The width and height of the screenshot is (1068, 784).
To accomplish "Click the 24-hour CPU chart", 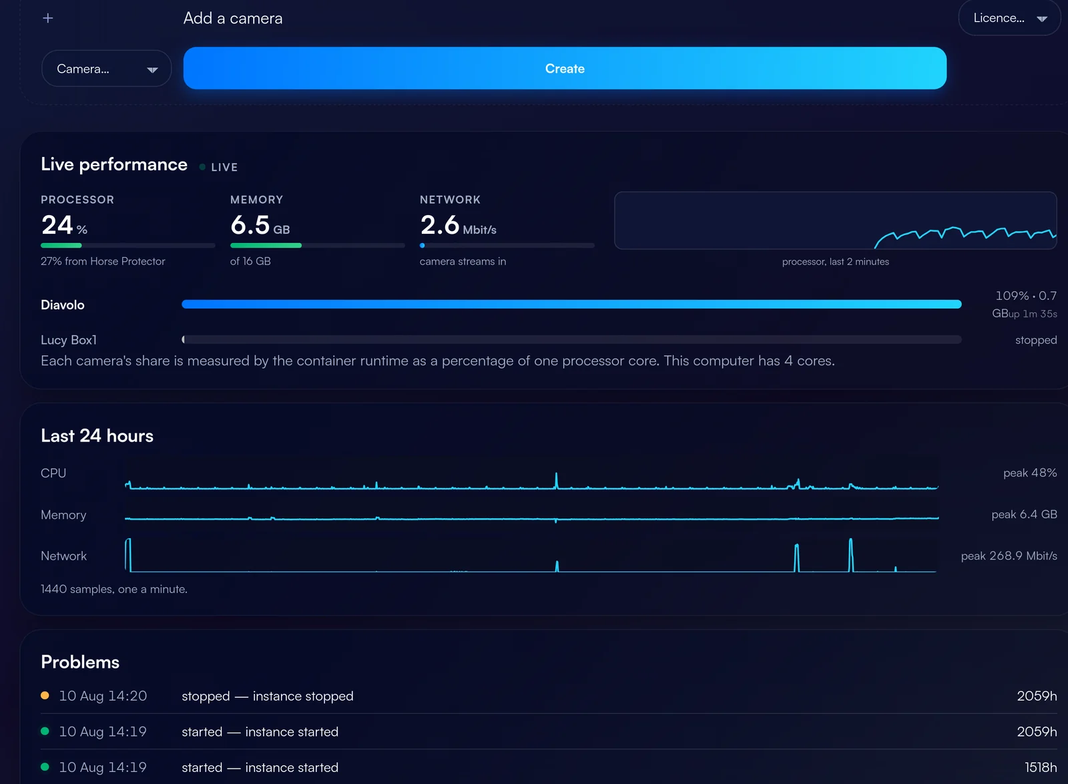I will pos(532,473).
